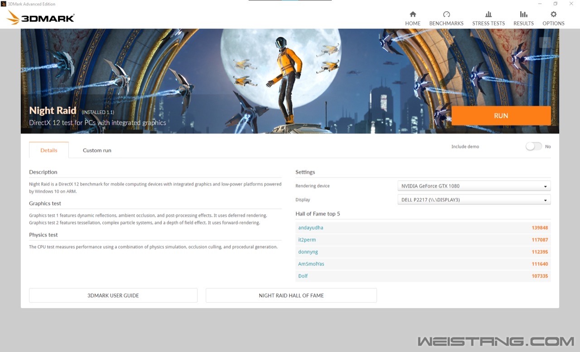Open the NIGHT RAID HALL OF FAME

click(291, 295)
